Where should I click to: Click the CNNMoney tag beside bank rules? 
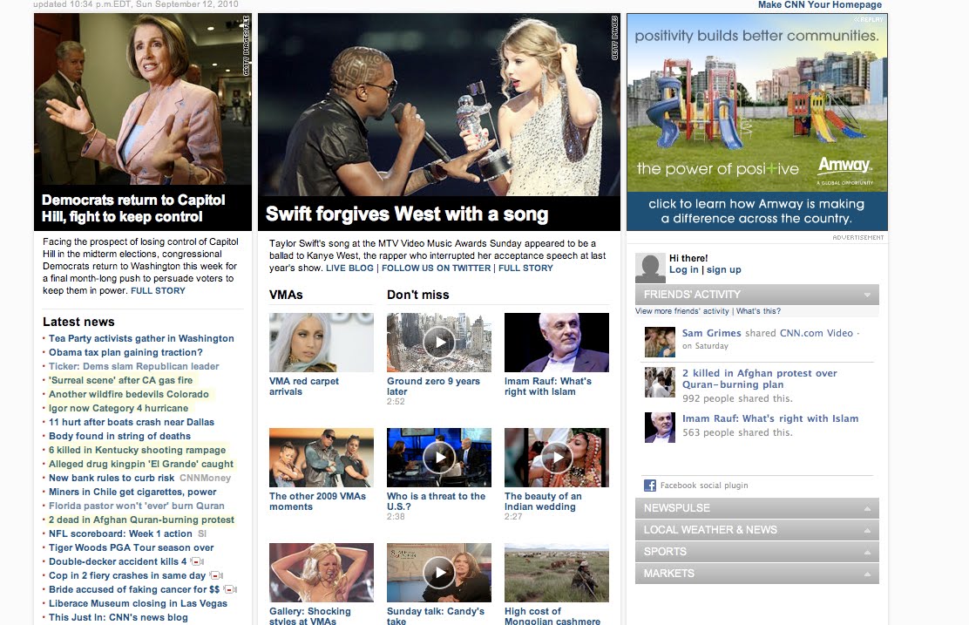tap(205, 478)
